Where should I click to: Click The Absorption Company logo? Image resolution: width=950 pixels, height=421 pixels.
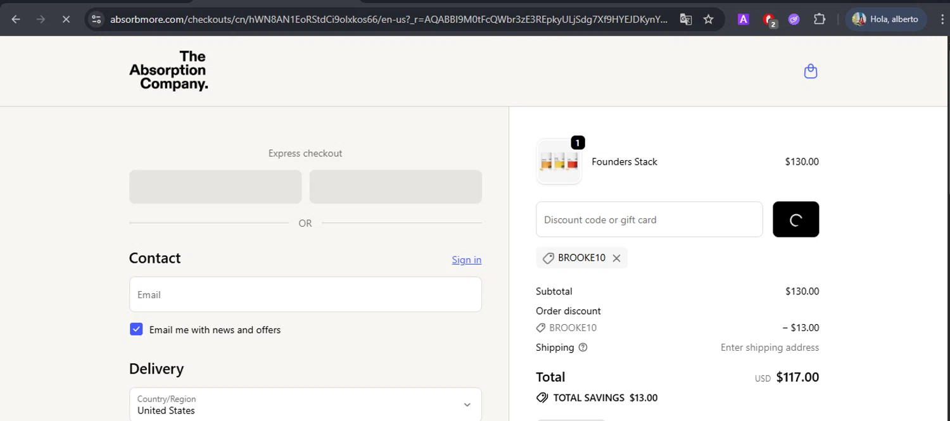[x=168, y=70]
